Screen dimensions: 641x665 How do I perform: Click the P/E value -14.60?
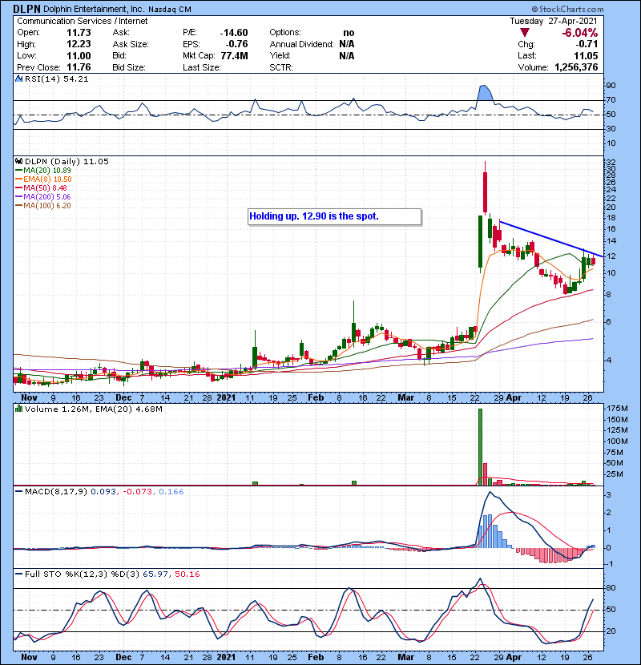pyautogui.click(x=234, y=33)
